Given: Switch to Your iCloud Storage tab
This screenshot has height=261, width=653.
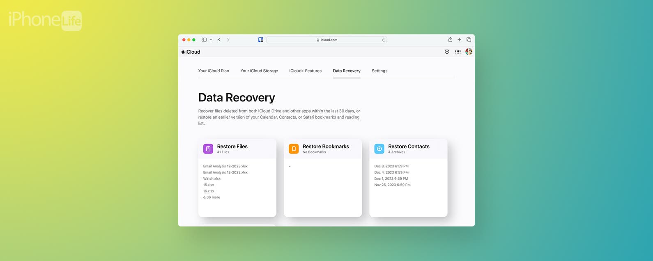Looking at the screenshot, I should tap(259, 71).
